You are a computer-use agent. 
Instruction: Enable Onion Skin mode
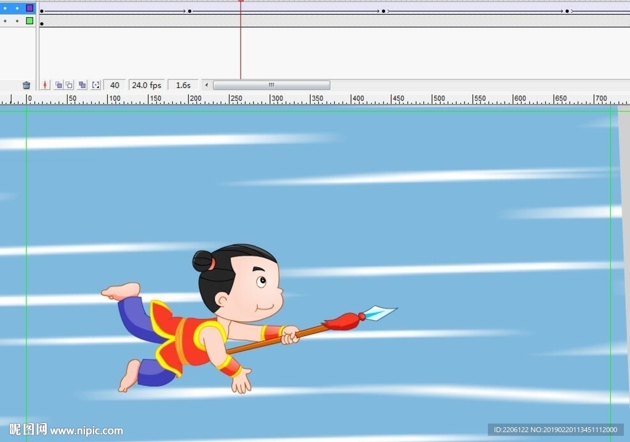[58, 85]
